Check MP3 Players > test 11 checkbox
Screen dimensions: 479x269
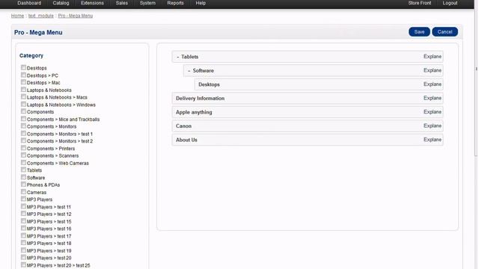pyautogui.click(x=23, y=206)
